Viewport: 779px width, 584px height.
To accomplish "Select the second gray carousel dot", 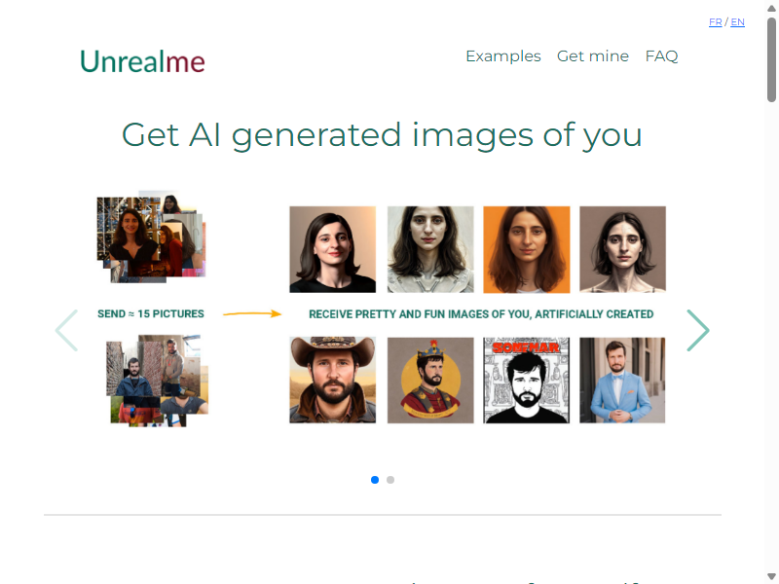I will [390, 480].
